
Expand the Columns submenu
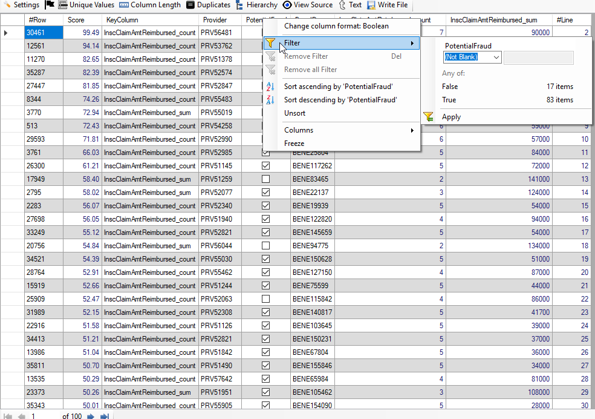click(412, 130)
